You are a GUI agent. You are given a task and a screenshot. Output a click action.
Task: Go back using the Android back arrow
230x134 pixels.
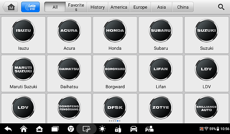[8, 129]
